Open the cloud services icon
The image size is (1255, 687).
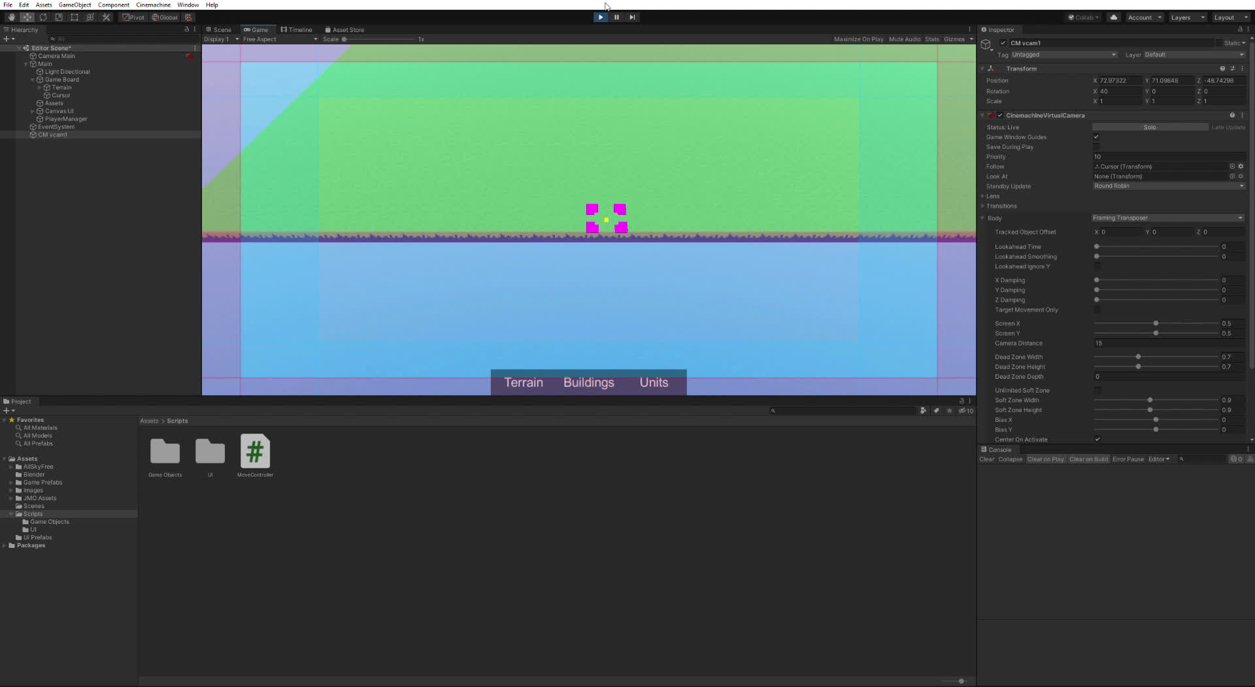tap(1114, 18)
